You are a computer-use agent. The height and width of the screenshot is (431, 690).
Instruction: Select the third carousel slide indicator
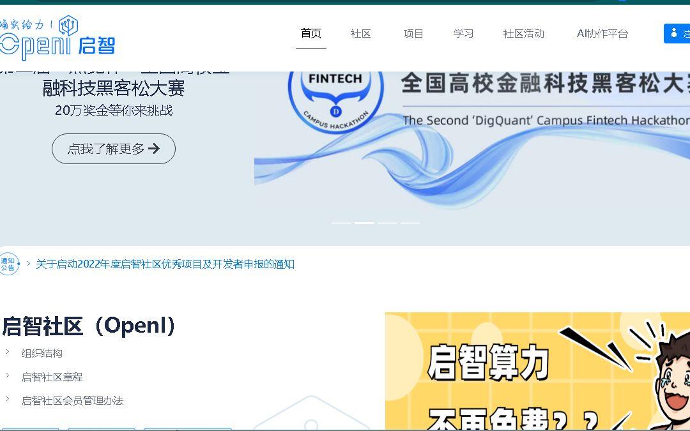pos(387,223)
